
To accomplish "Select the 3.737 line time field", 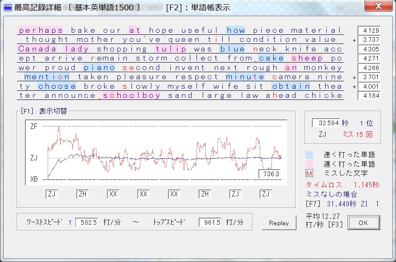I will [x=369, y=40].
